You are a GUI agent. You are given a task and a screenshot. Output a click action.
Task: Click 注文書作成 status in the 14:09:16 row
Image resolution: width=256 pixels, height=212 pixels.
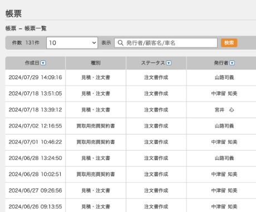pos(156,78)
